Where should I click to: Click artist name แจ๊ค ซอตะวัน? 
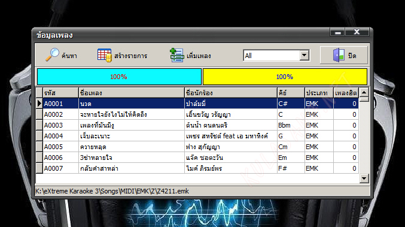[x=205, y=158]
